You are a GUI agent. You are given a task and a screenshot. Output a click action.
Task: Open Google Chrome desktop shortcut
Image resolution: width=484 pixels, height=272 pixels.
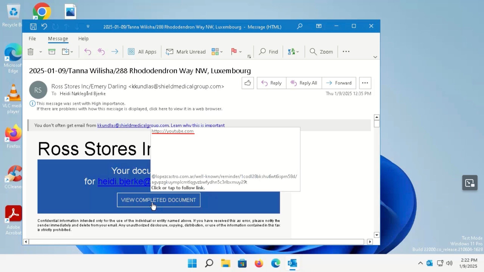tap(42, 11)
